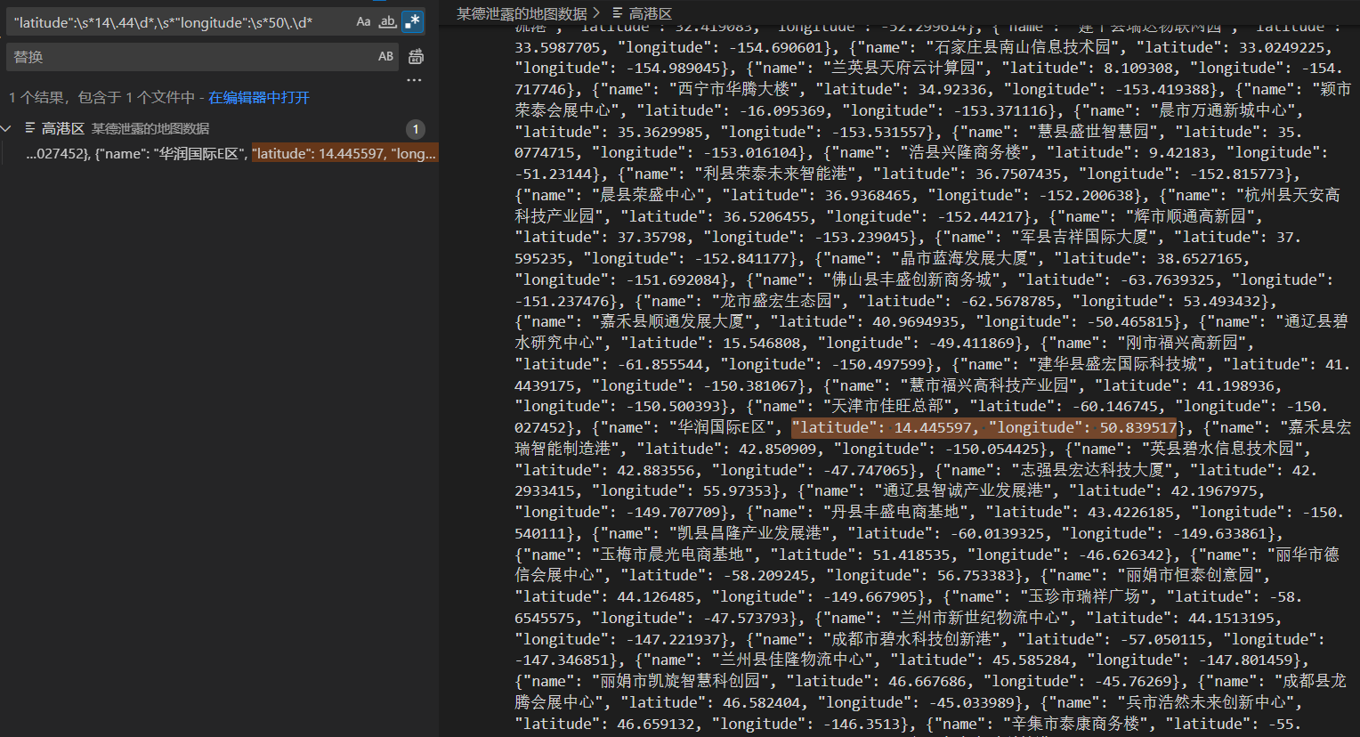Click the text 1 个结果，包含于 1 个文件中
This screenshot has height=737, width=1360.
101,98
